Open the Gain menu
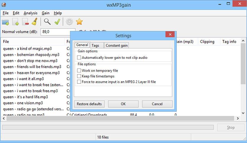Image resolution: width=247 pixels, height=143 pixels. click(45, 13)
